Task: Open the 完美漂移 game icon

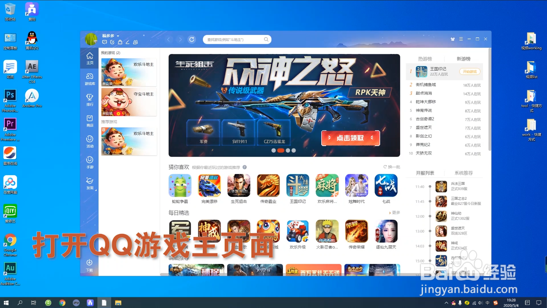Action: pos(209,186)
